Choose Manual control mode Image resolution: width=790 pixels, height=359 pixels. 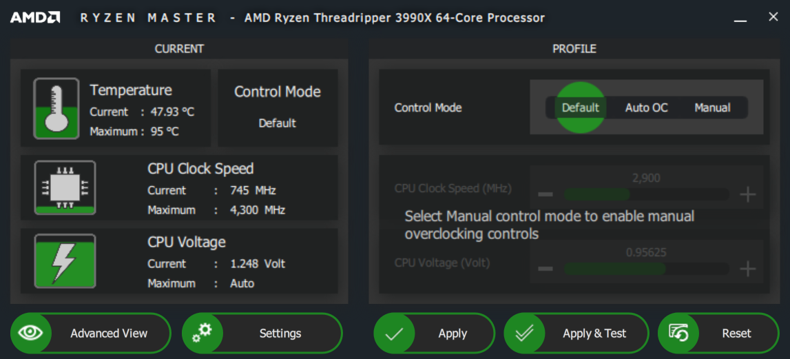(712, 107)
